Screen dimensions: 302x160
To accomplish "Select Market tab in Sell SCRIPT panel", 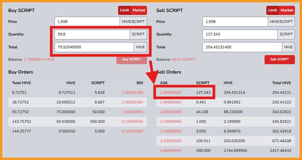I will 287,10.
